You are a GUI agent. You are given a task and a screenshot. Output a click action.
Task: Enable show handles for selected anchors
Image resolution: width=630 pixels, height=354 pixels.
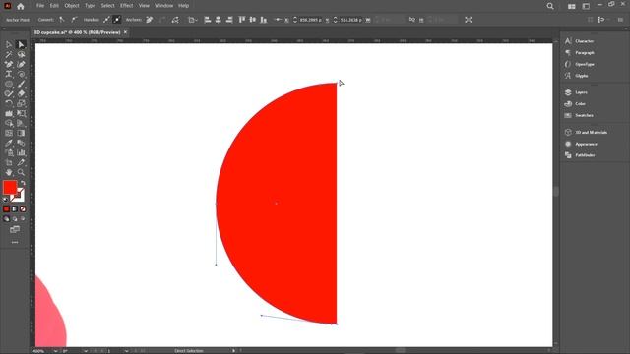(x=106, y=20)
